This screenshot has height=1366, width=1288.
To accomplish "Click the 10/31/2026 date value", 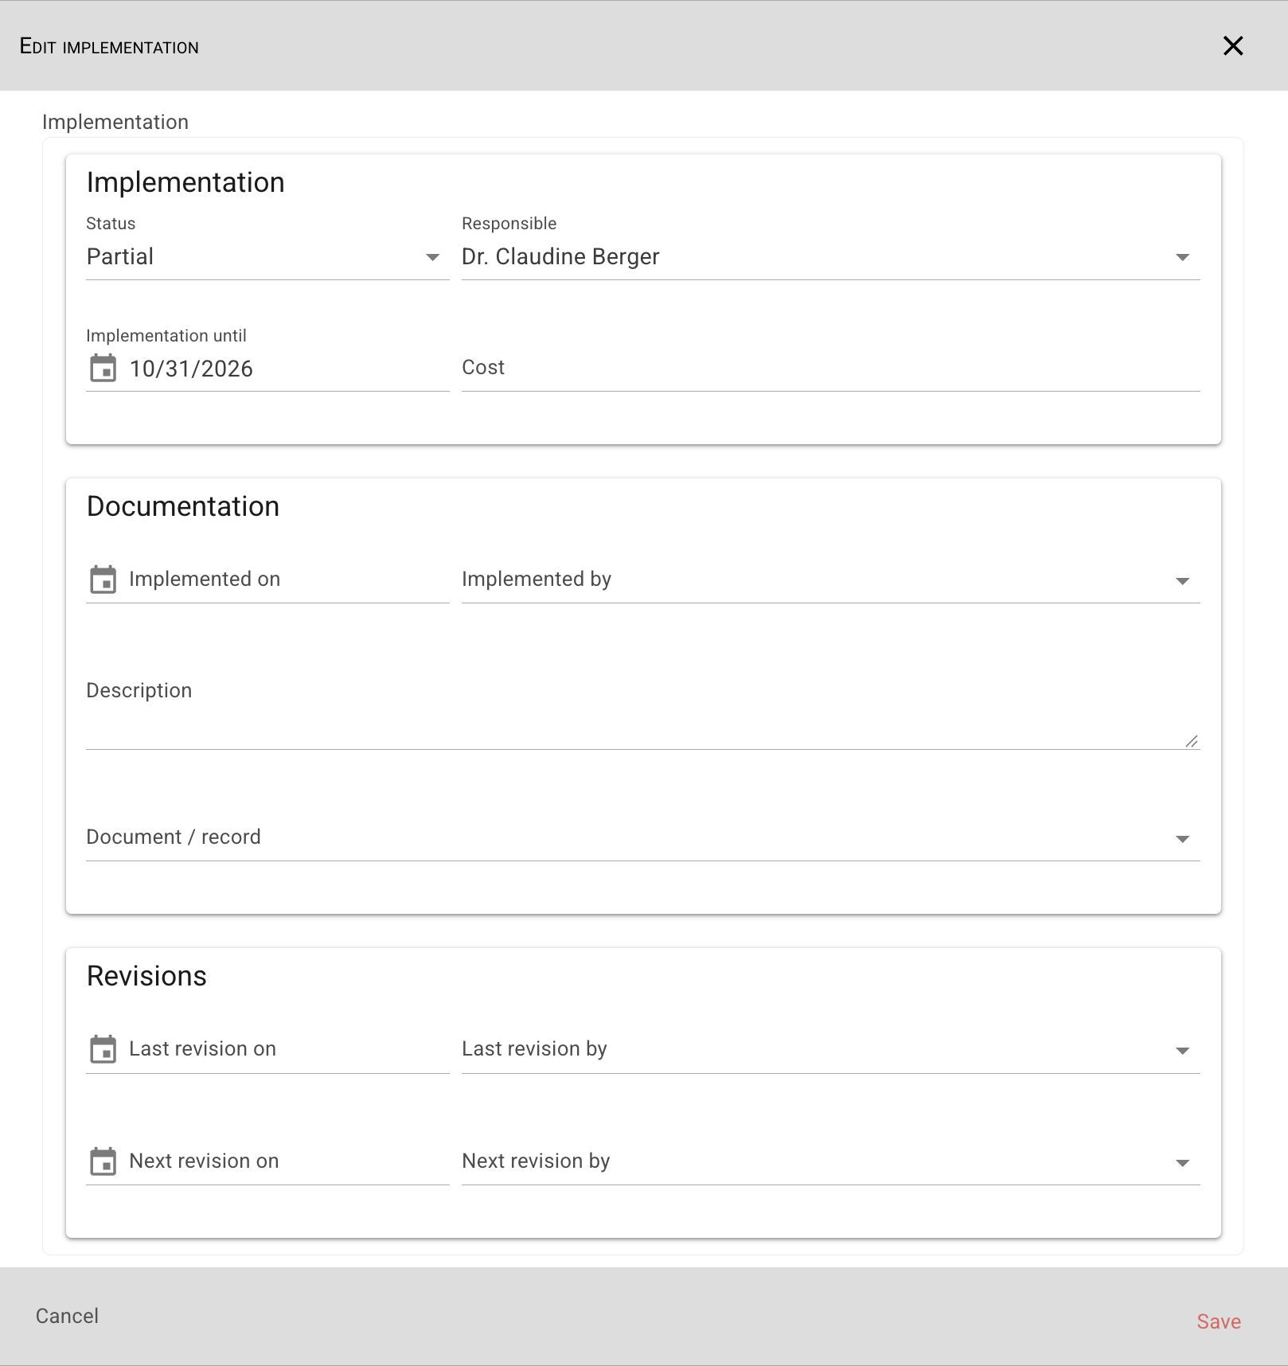I will (x=191, y=369).
